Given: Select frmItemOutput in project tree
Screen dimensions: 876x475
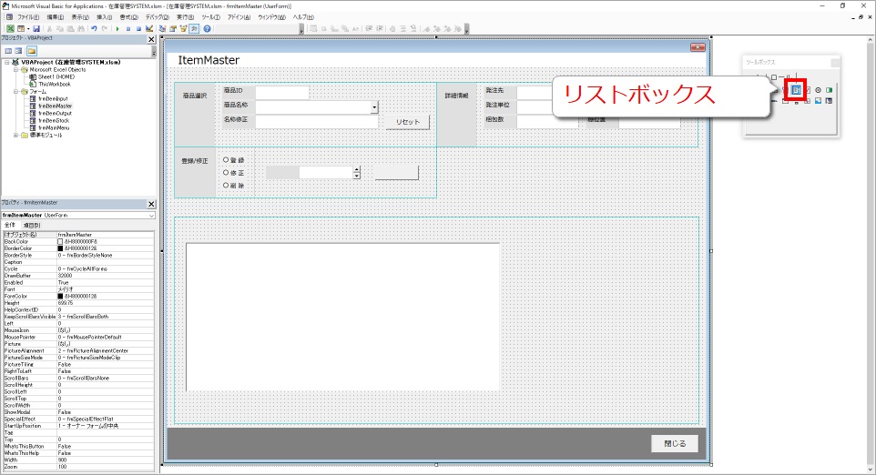Looking at the screenshot, I should pos(55,114).
